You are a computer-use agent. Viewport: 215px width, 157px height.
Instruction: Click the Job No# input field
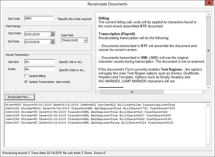point(40,61)
